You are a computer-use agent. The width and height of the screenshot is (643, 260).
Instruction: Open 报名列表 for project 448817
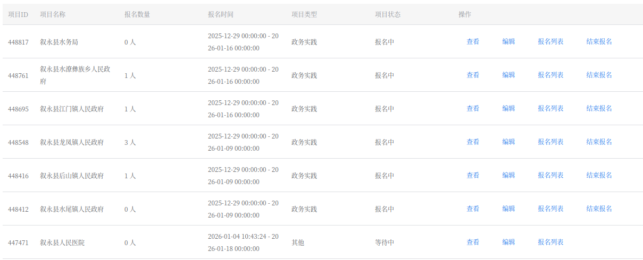pyautogui.click(x=550, y=41)
